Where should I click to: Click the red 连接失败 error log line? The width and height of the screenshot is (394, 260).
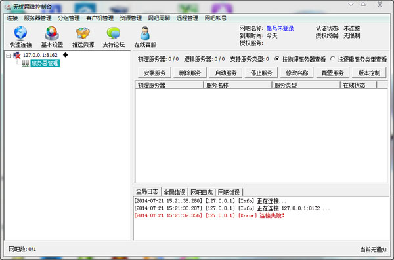pyautogui.click(x=209, y=215)
